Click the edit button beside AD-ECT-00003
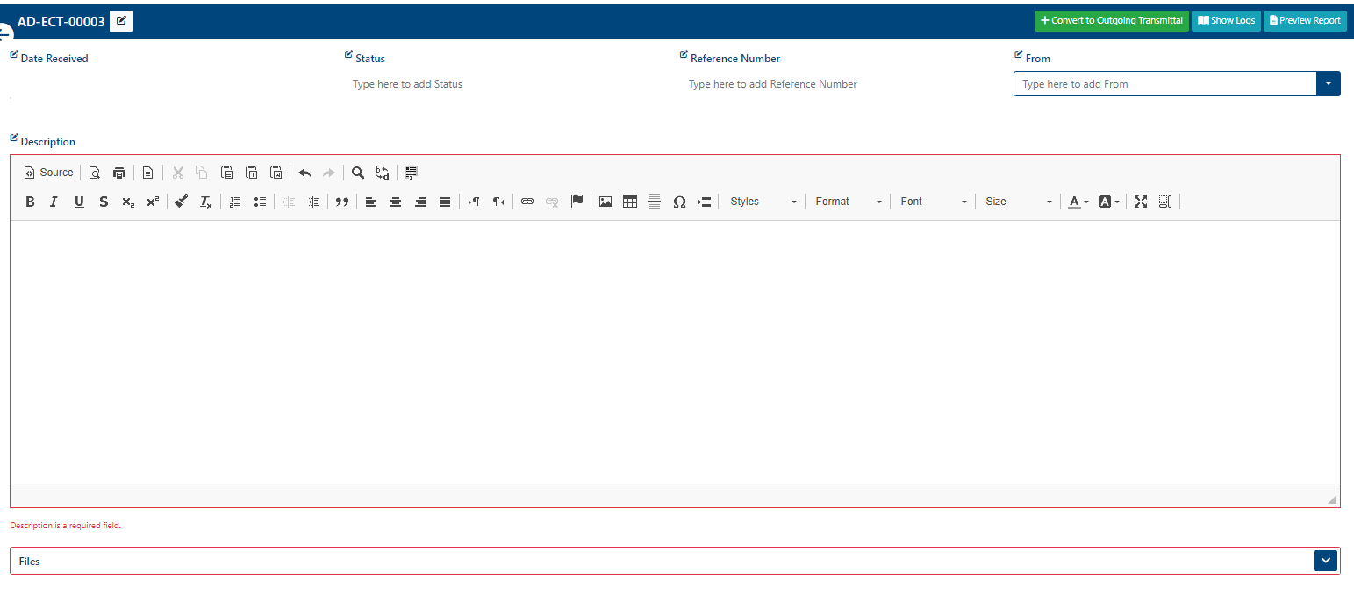This screenshot has width=1354, height=594. (x=121, y=20)
